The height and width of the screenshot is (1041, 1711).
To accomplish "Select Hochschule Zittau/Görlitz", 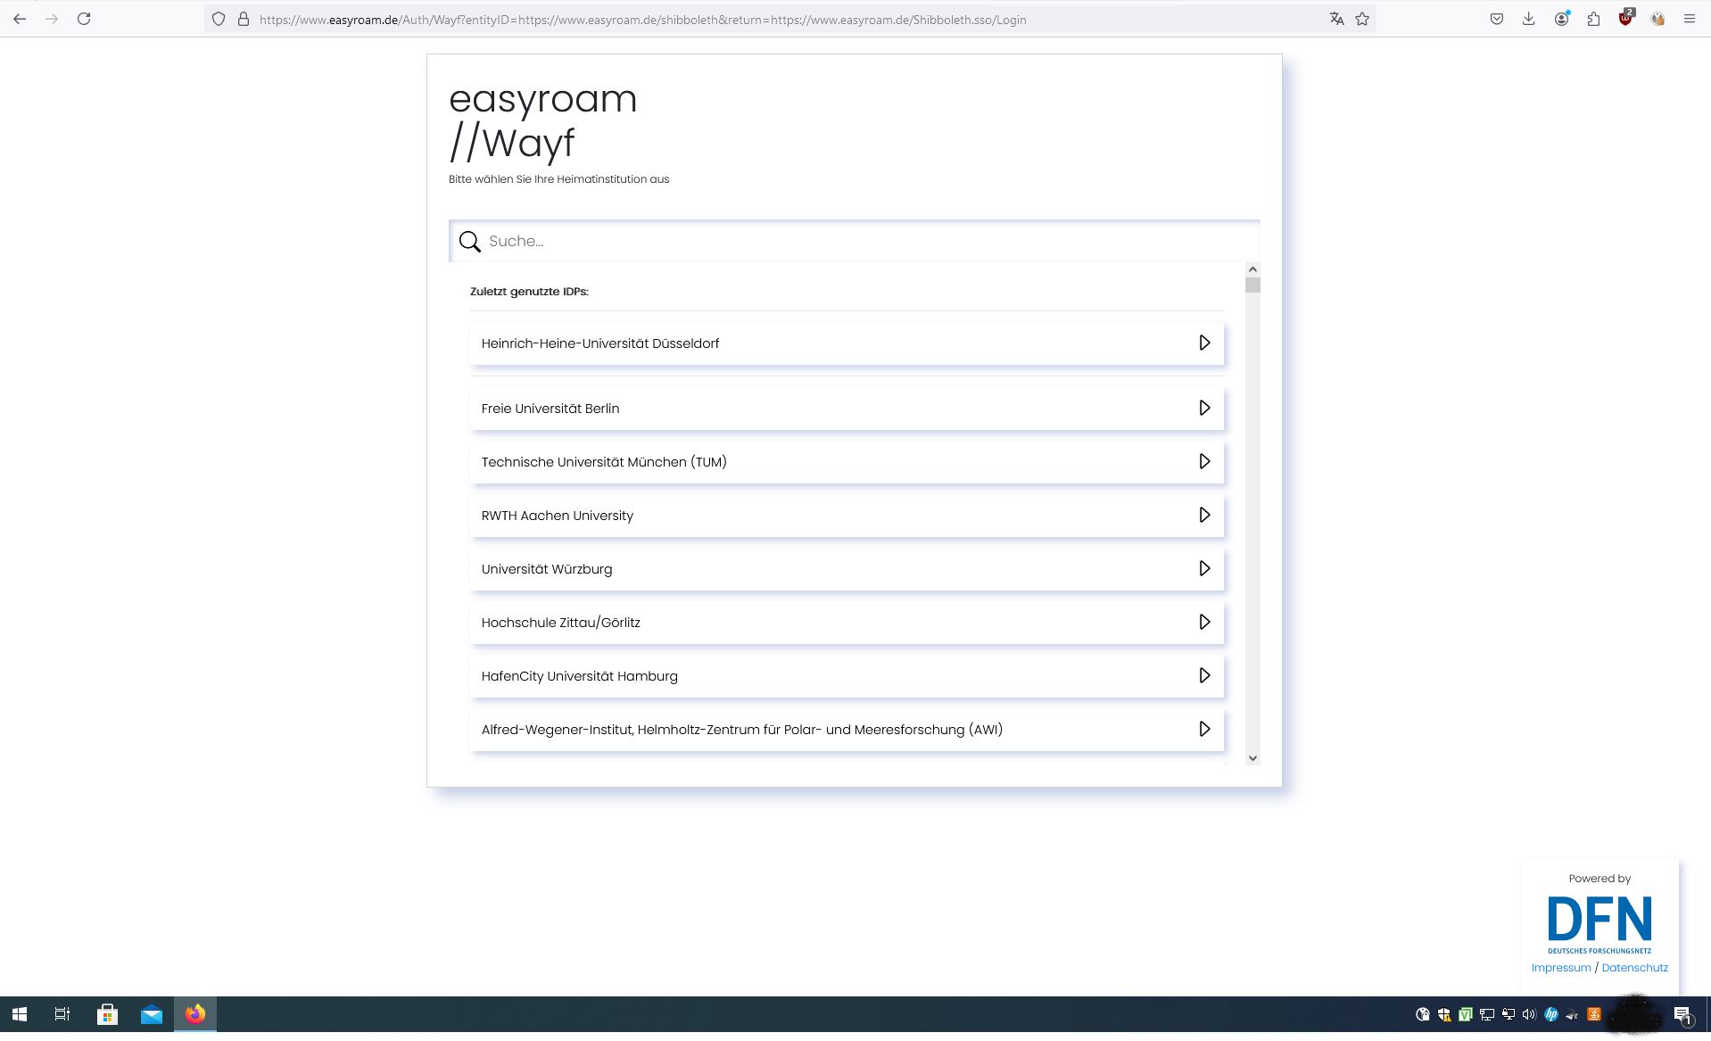I will (847, 623).
